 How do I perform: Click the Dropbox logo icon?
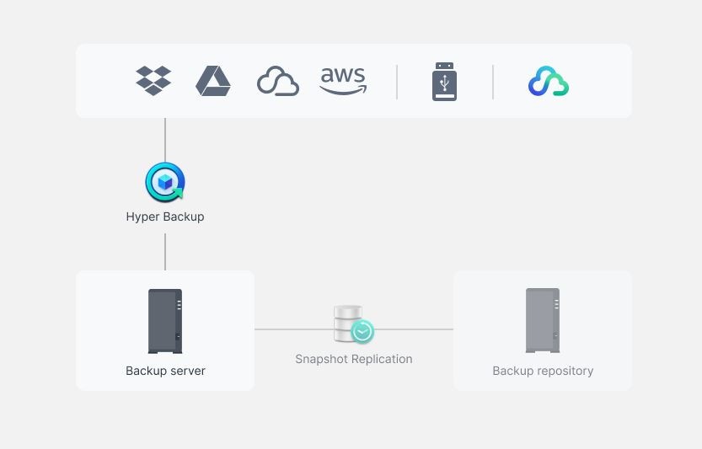(x=153, y=81)
